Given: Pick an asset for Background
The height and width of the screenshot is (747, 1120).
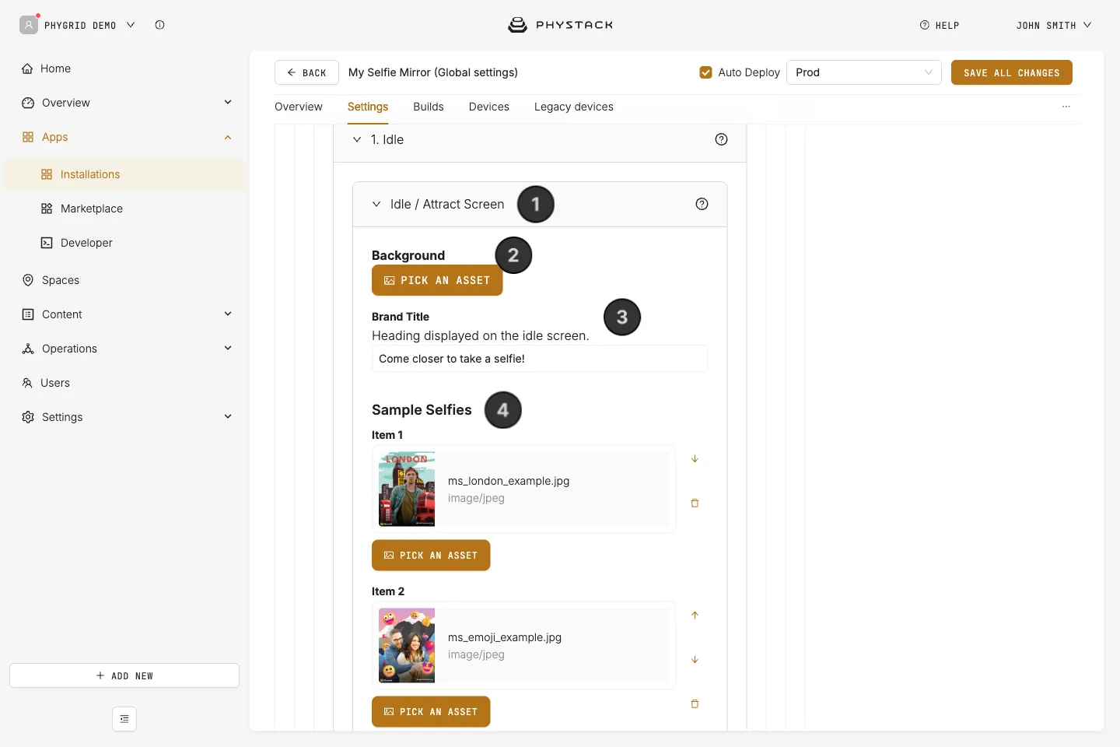Looking at the screenshot, I should [x=437, y=280].
